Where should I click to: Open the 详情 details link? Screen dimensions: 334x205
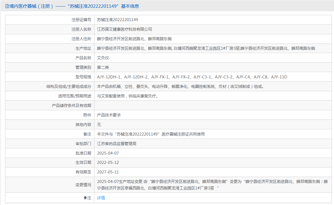101,198
